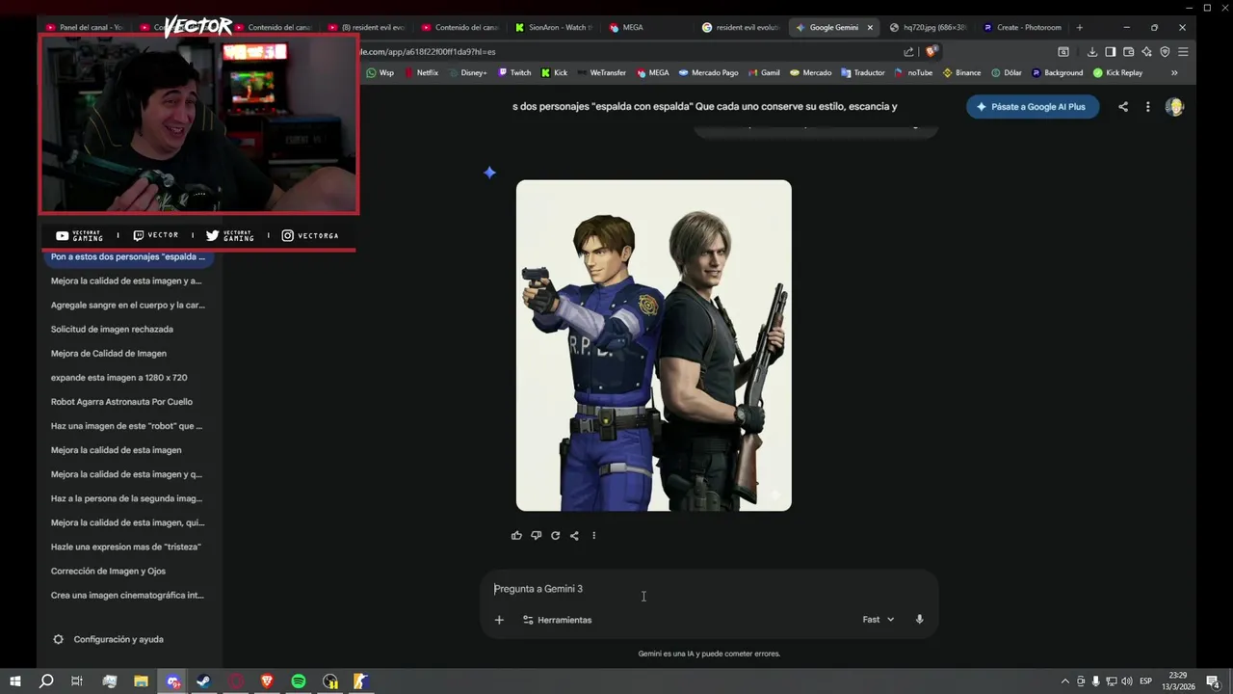The image size is (1233, 694).
Task: Select chat Pon a estos dos personajes
Action: (128, 257)
